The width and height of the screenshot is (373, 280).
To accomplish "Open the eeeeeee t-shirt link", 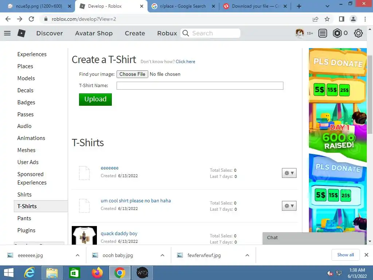I will (x=109, y=168).
